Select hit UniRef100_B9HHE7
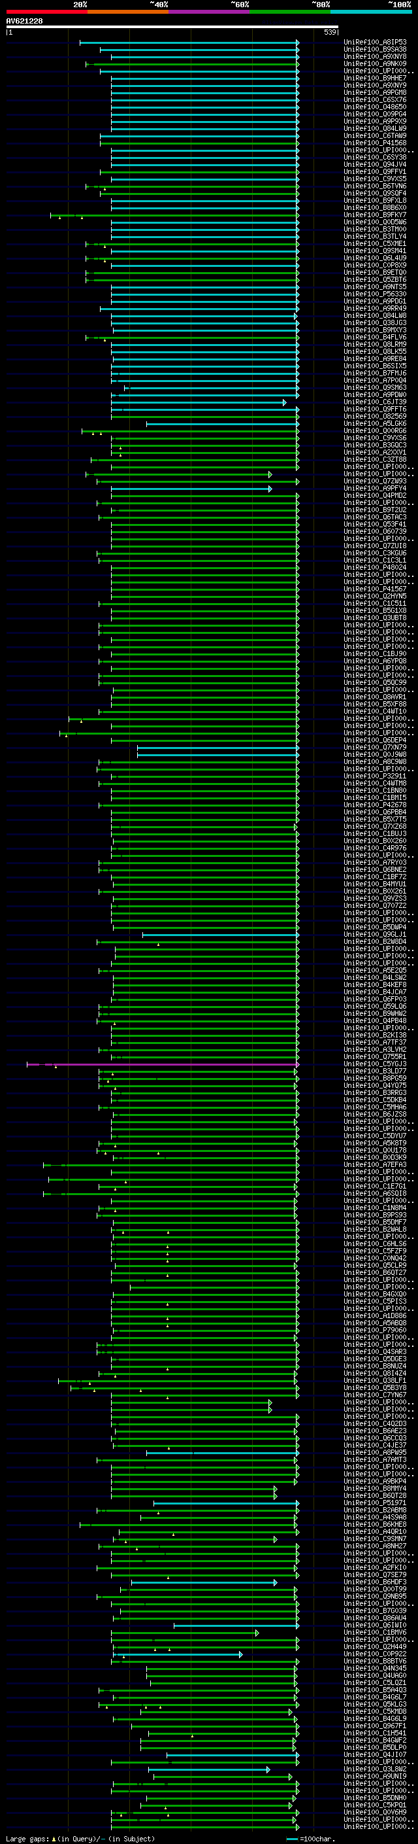Screen dimensions: 418x1844 (x=375, y=78)
